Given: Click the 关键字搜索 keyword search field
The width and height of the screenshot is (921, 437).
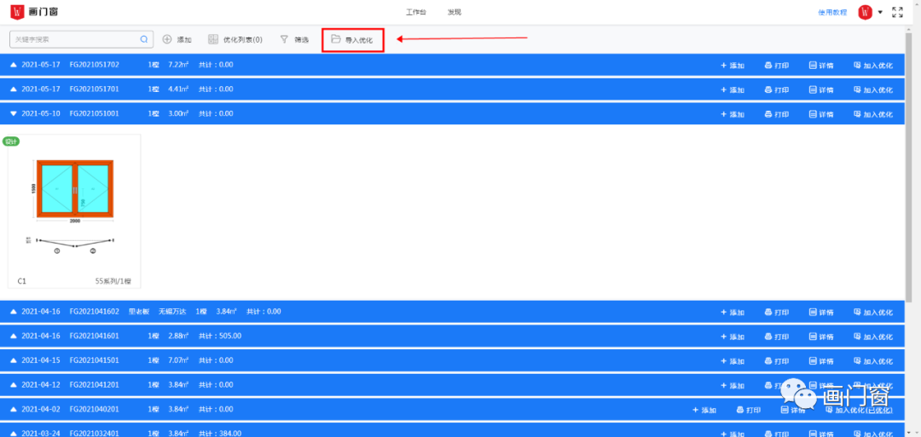Looking at the screenshot, I should pyautogui.click(x=75, y=39).
